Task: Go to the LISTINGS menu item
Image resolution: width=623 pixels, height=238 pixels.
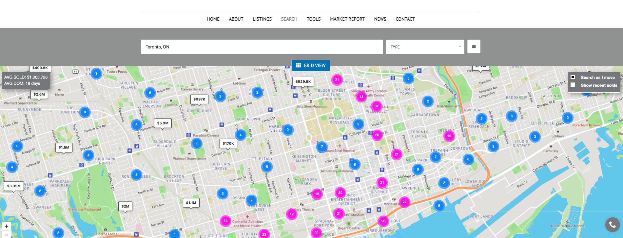Action: coord(262,19)
